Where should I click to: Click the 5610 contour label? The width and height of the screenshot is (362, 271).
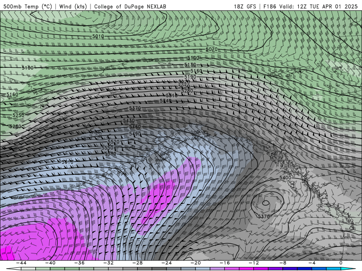[67, 162]
